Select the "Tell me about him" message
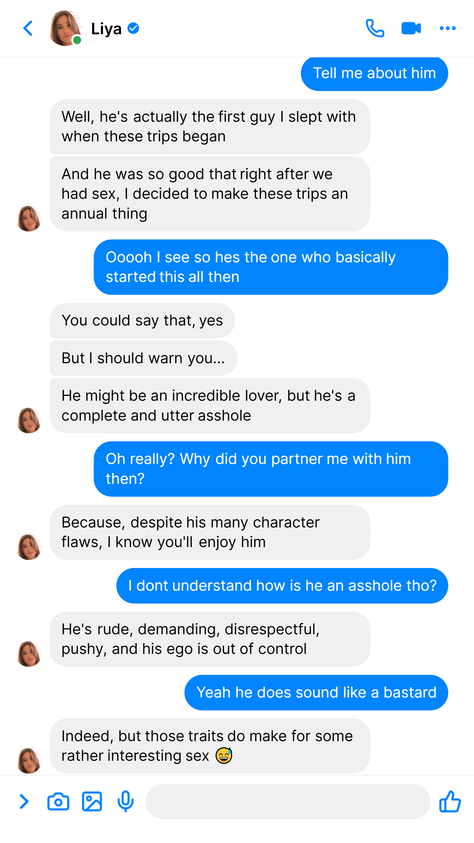This screenshot has height=843, width=474. [374, 73]
